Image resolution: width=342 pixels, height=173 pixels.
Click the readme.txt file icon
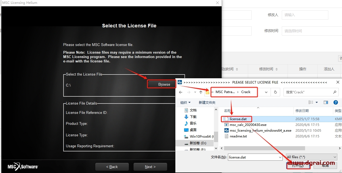(x=226, y=136)
